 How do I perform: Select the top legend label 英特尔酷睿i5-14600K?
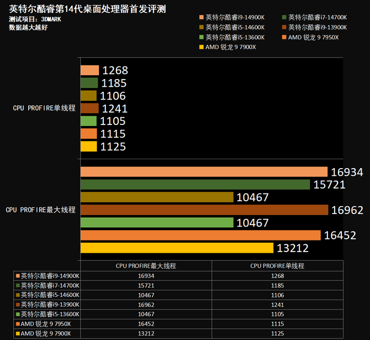[235, 27]
